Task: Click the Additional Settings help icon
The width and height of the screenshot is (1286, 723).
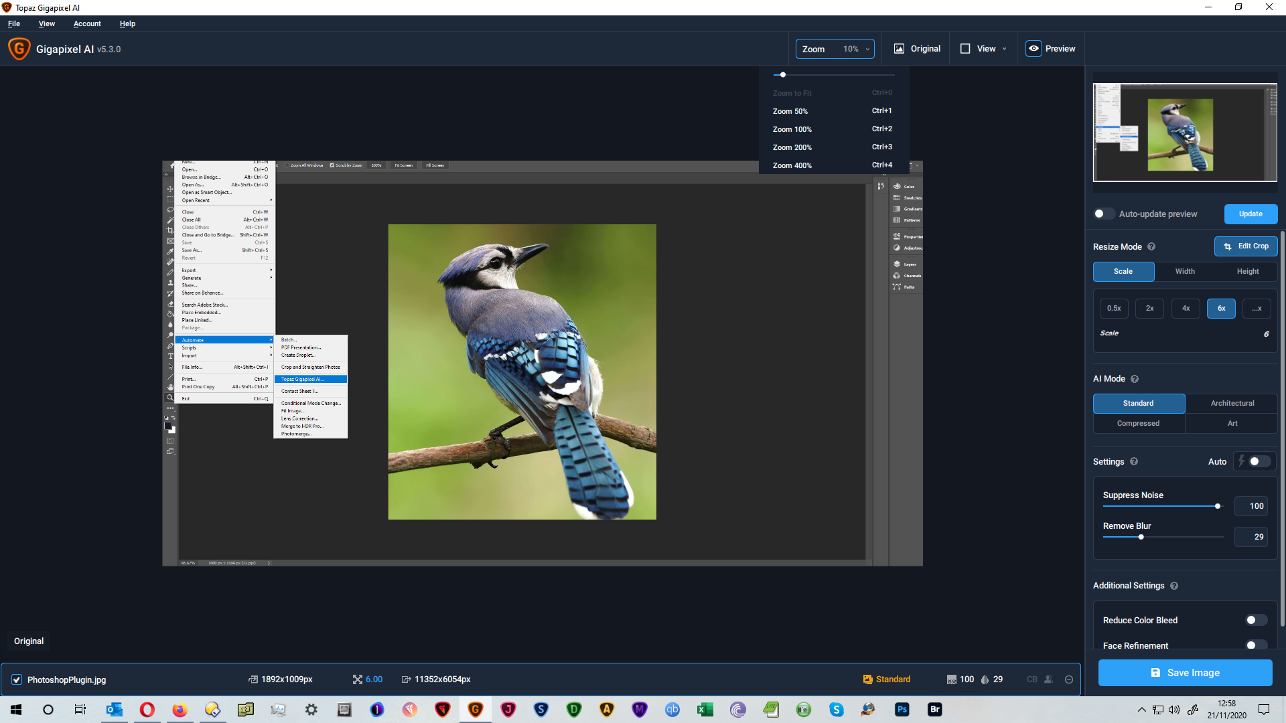Action: click(x=1174, y=586)
